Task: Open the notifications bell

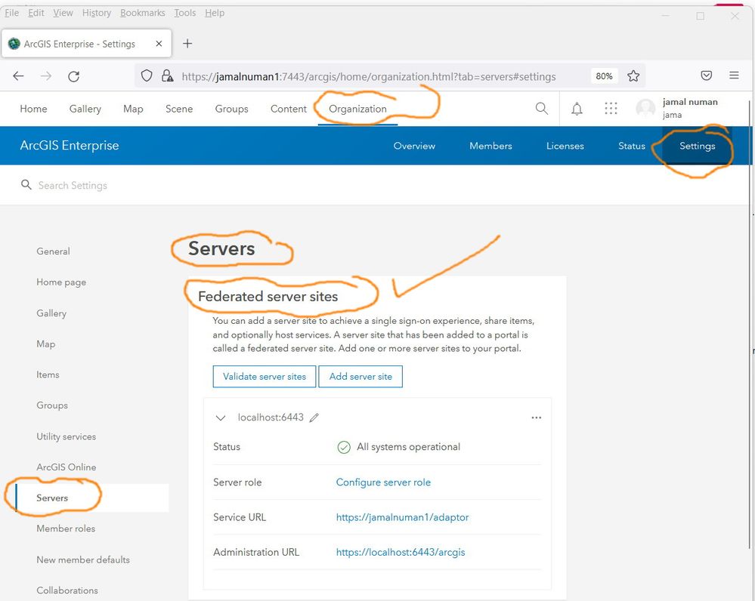Action: (x=577, y=109)
